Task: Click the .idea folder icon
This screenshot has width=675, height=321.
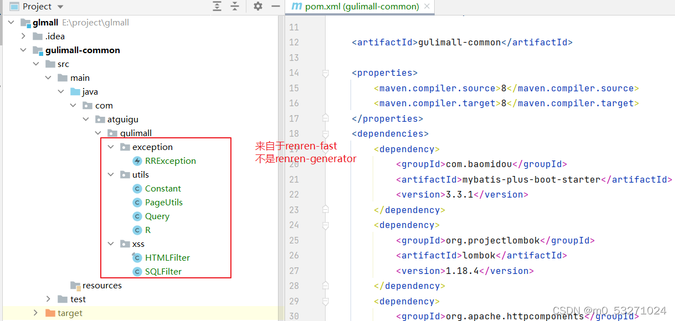Action: pyautogui.click(x=38, y=37)
